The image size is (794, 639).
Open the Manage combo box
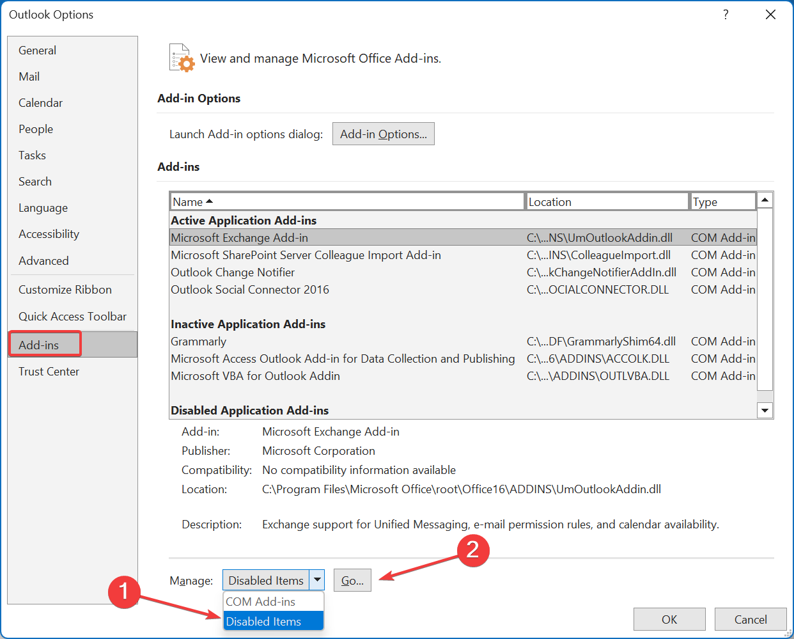pyautogui.click(x=269, y=580)
